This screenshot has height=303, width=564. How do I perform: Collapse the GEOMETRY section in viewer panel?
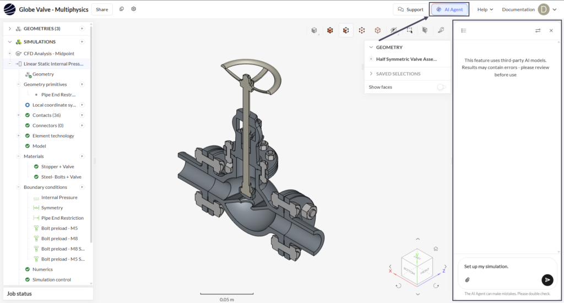click(371, 47)
